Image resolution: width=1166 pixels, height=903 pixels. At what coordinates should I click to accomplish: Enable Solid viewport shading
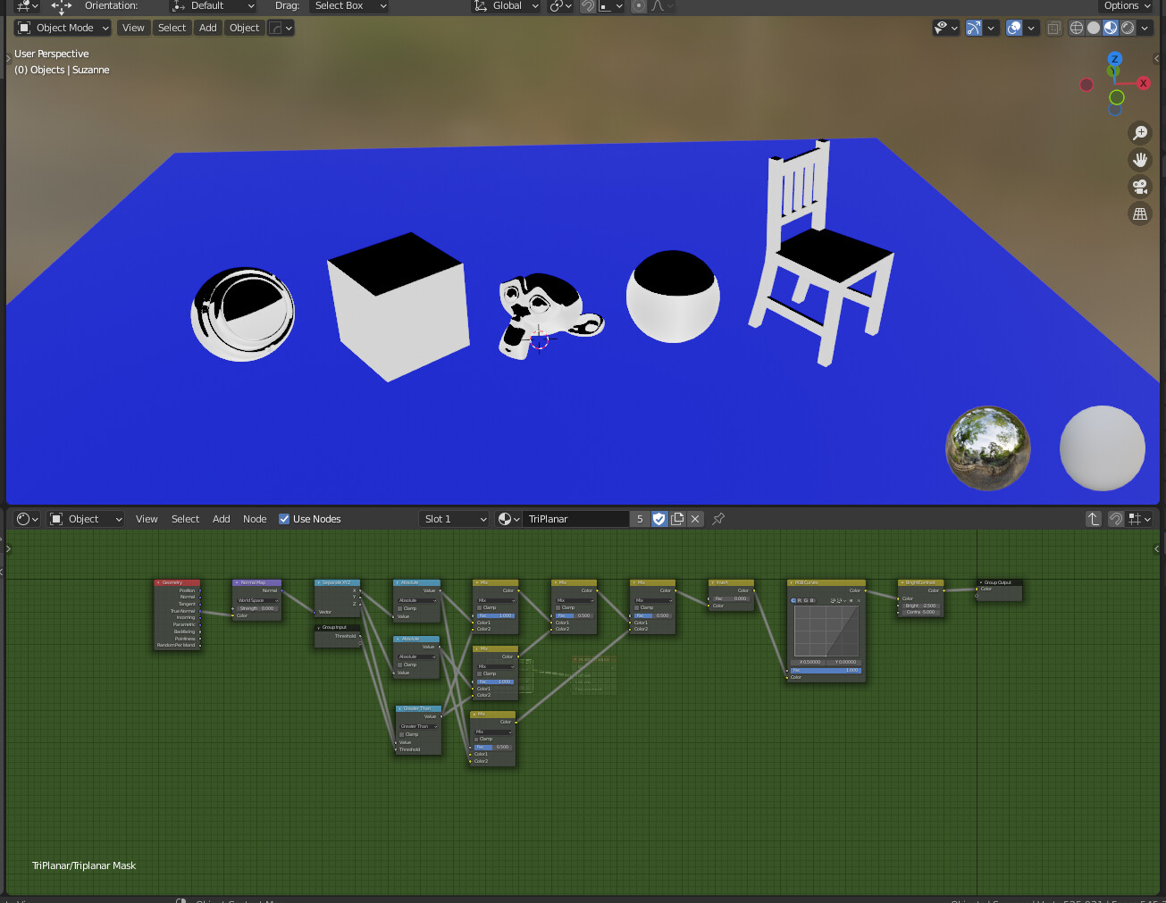(1093, 28)
